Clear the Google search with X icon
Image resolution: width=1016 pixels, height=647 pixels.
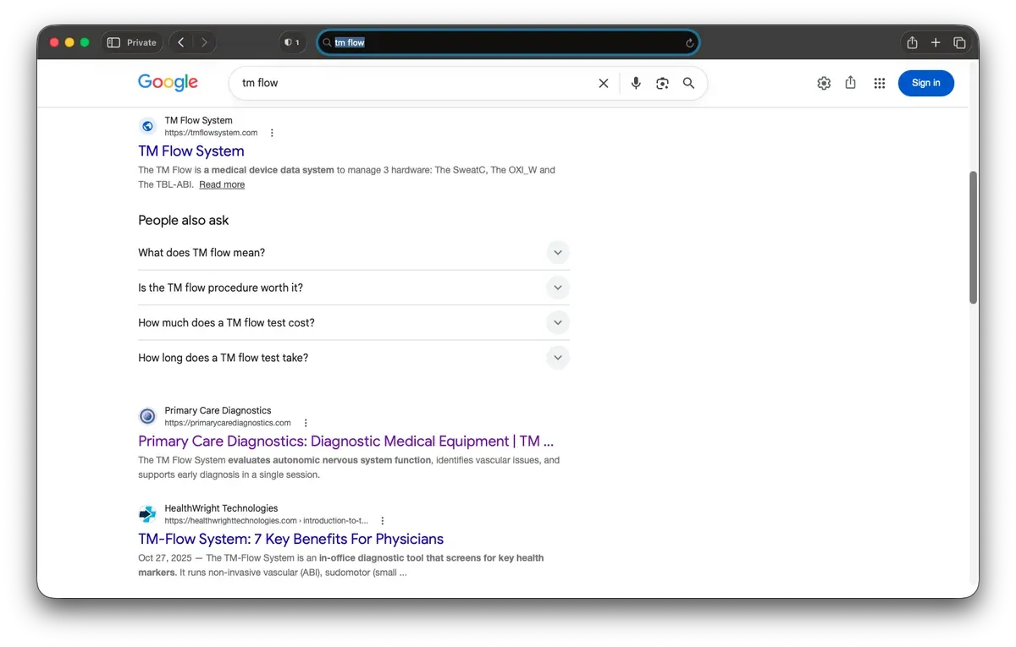(x=604, y=83)
